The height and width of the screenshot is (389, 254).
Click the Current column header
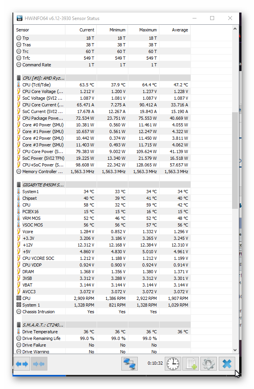pyautogui.click(x=81, y=30)
